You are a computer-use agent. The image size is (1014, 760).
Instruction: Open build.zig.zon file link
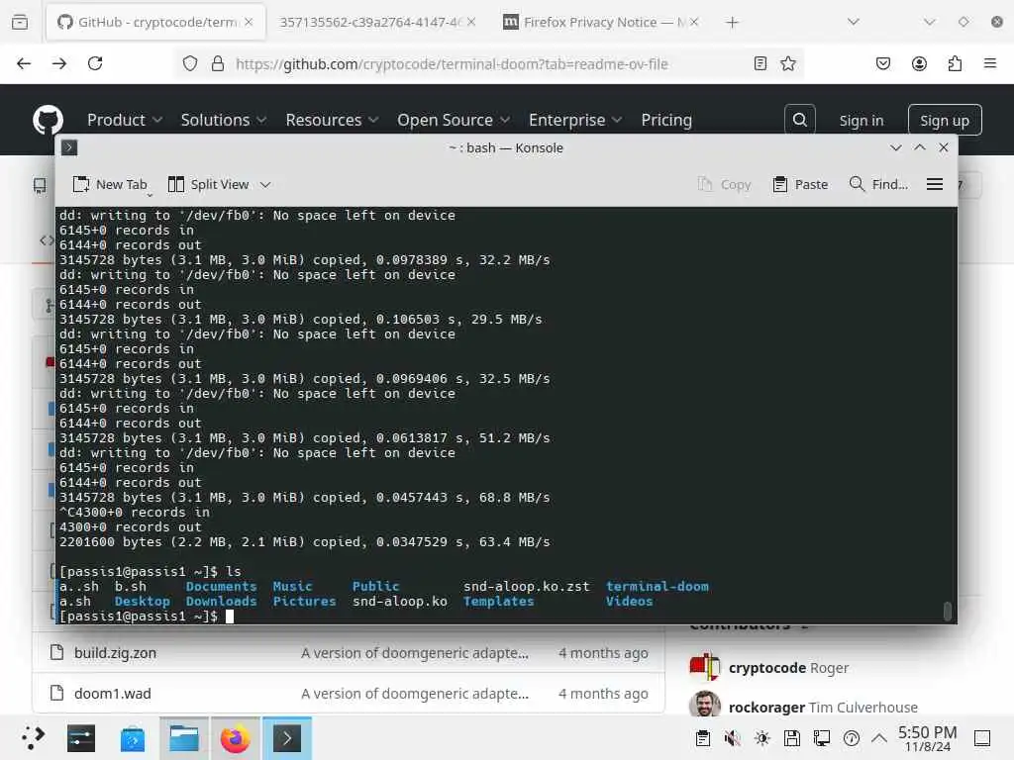[x=115, y=653]
